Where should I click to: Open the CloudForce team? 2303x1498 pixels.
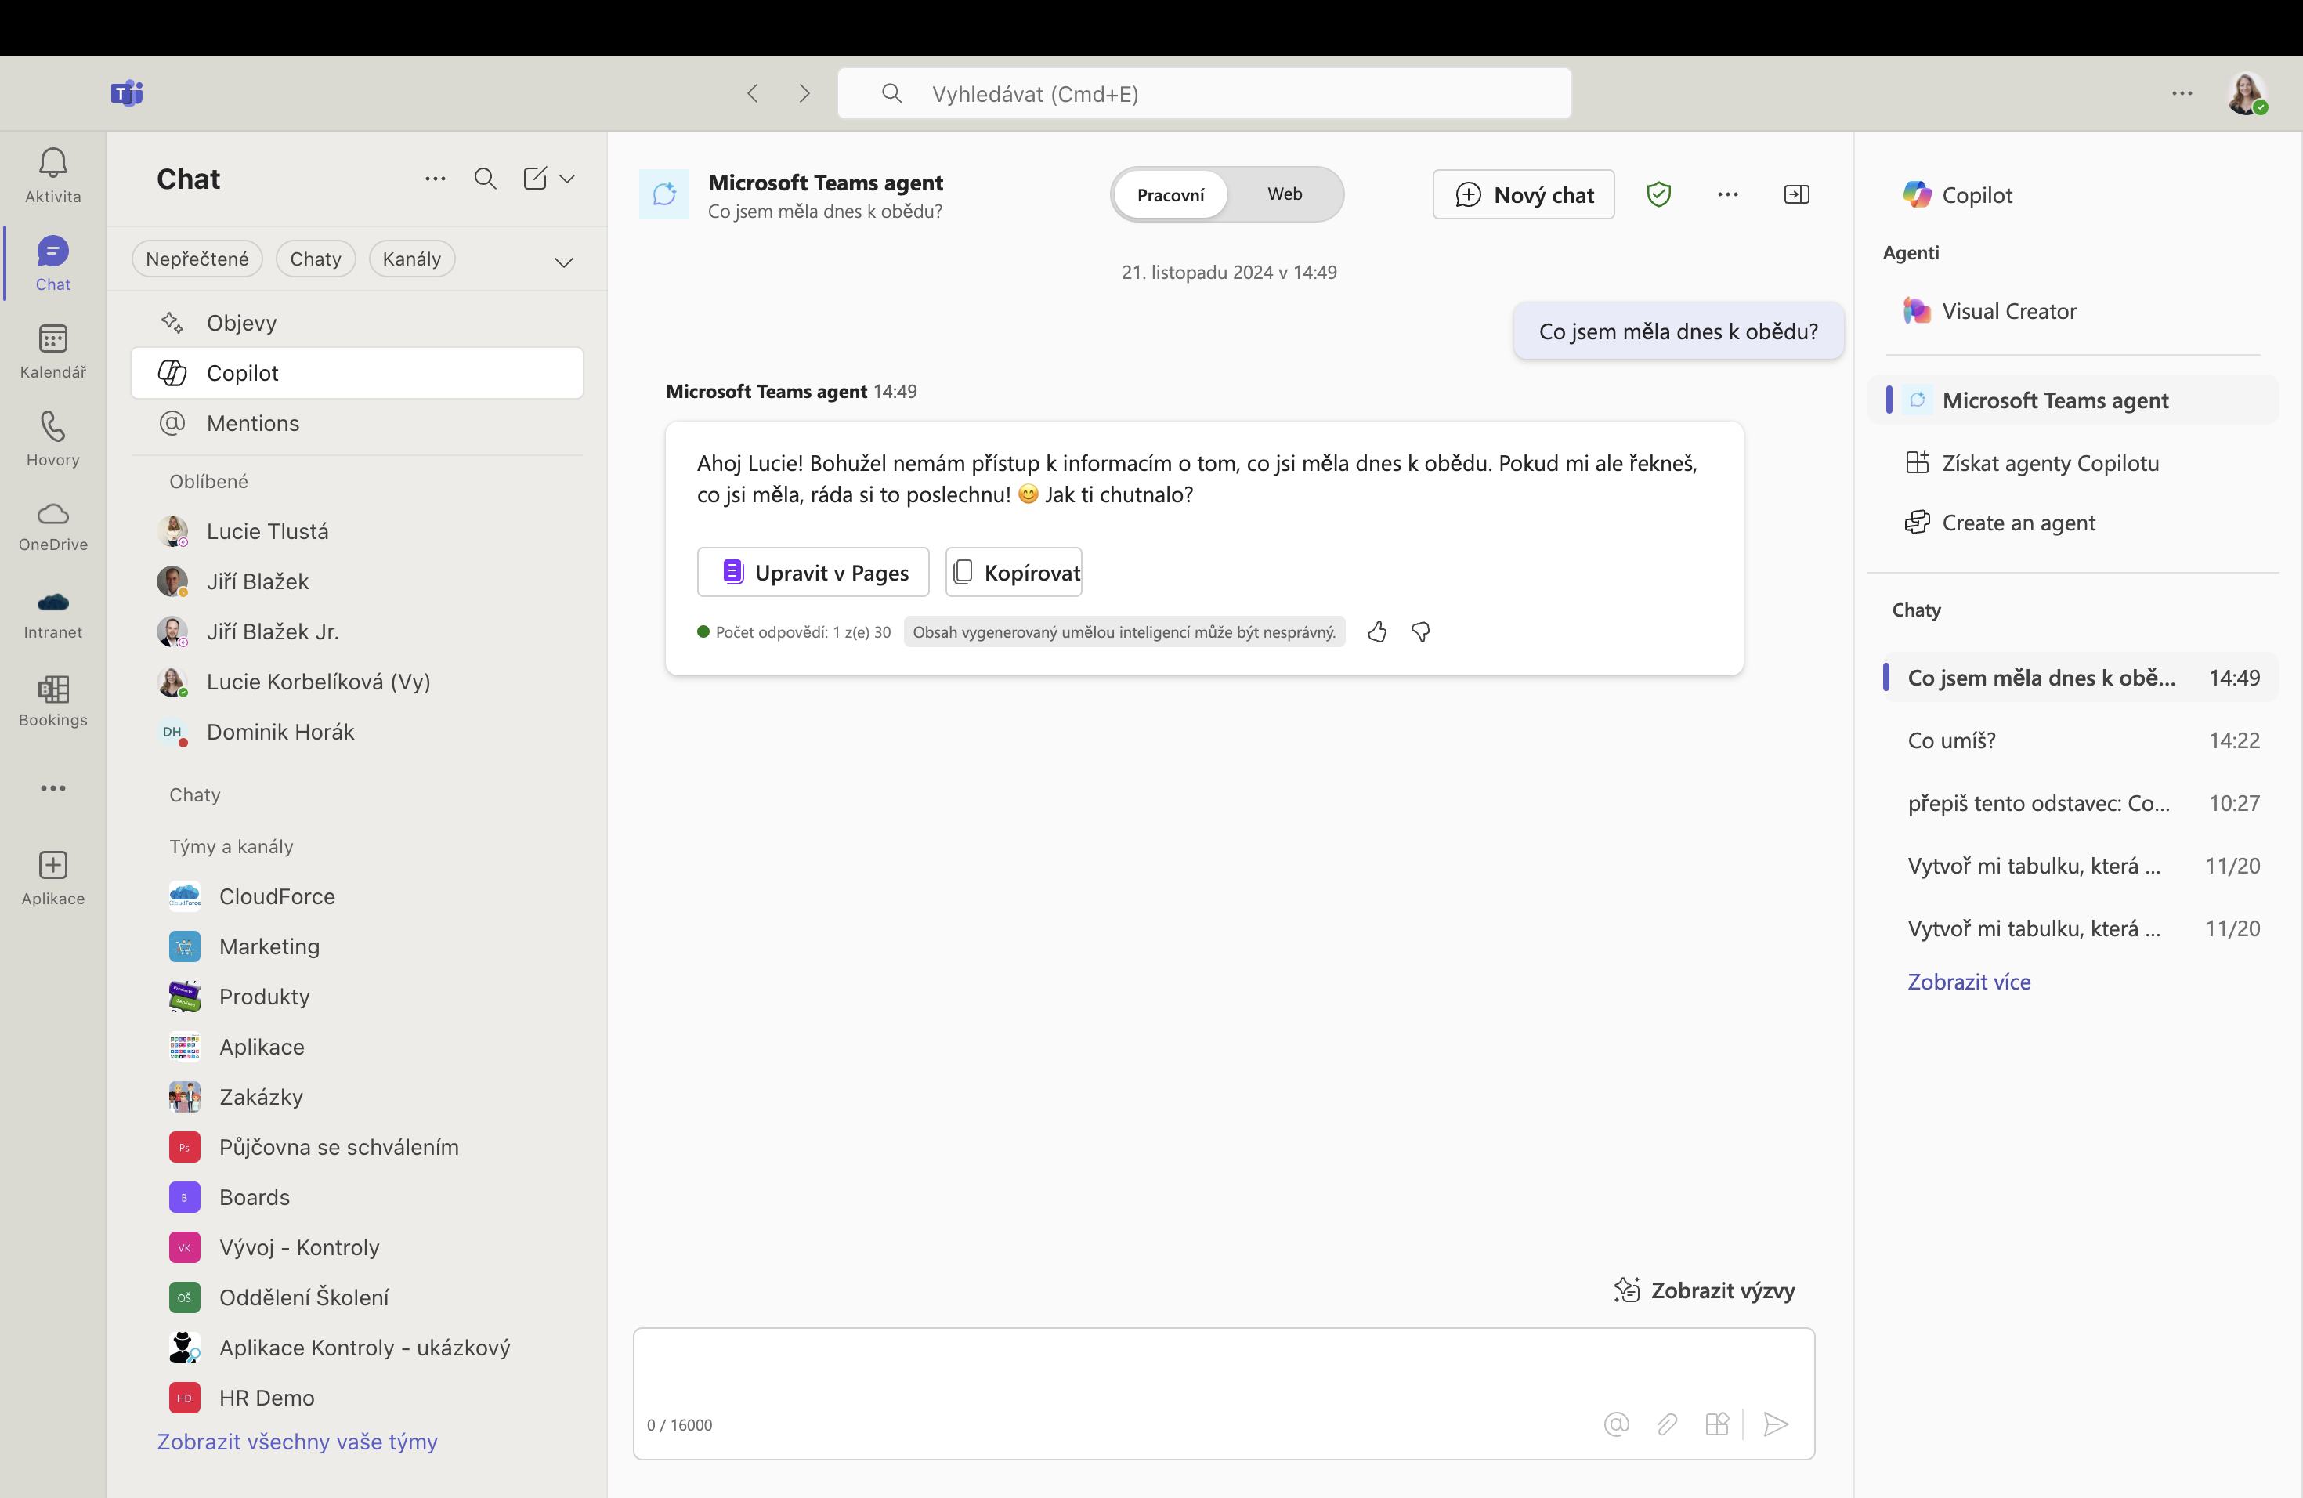357,896
